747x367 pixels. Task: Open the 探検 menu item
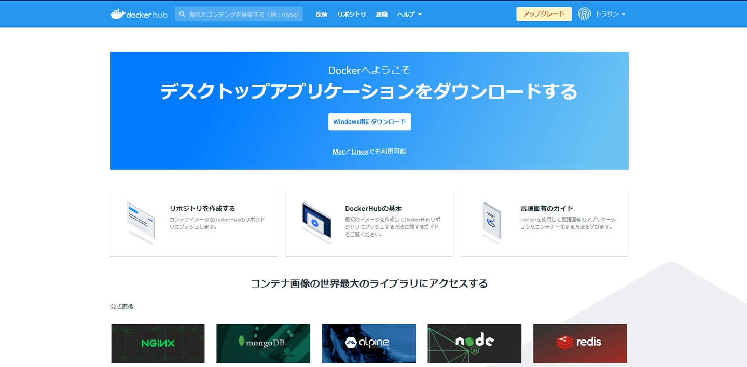click(322, 15)
